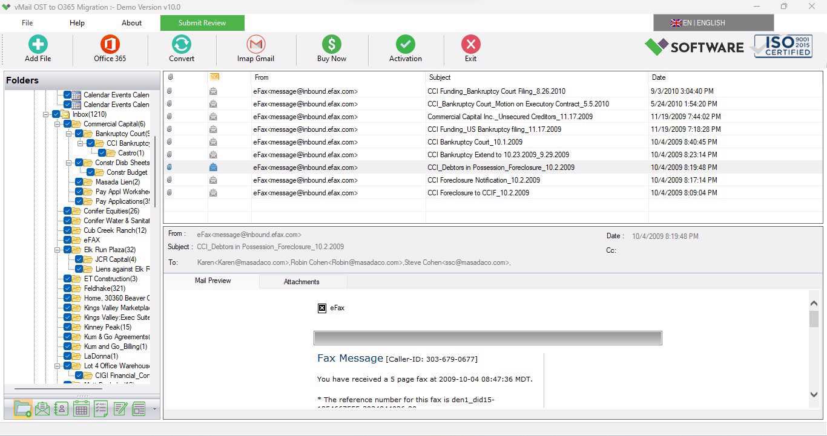Sort the list by Date column
Viewport: 827px width, 436px height.
[x=735, y=77]
